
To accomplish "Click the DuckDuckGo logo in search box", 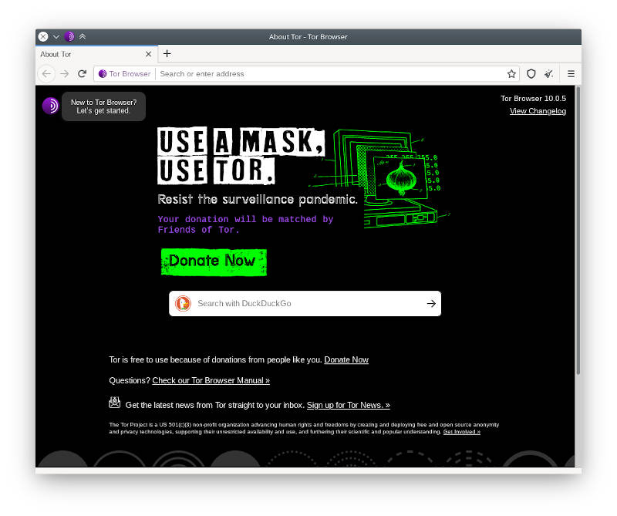I will (x=183, y=303).
